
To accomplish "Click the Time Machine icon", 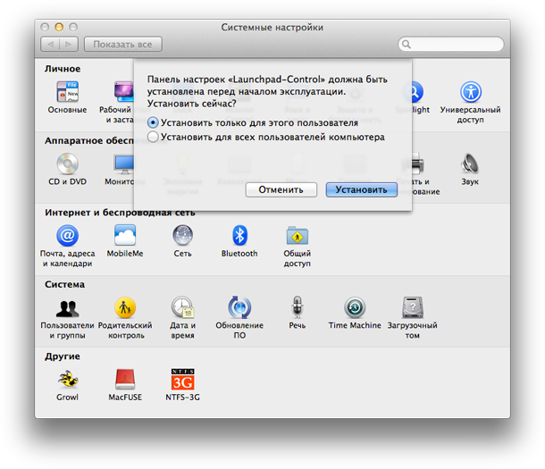I will (354, 308).
